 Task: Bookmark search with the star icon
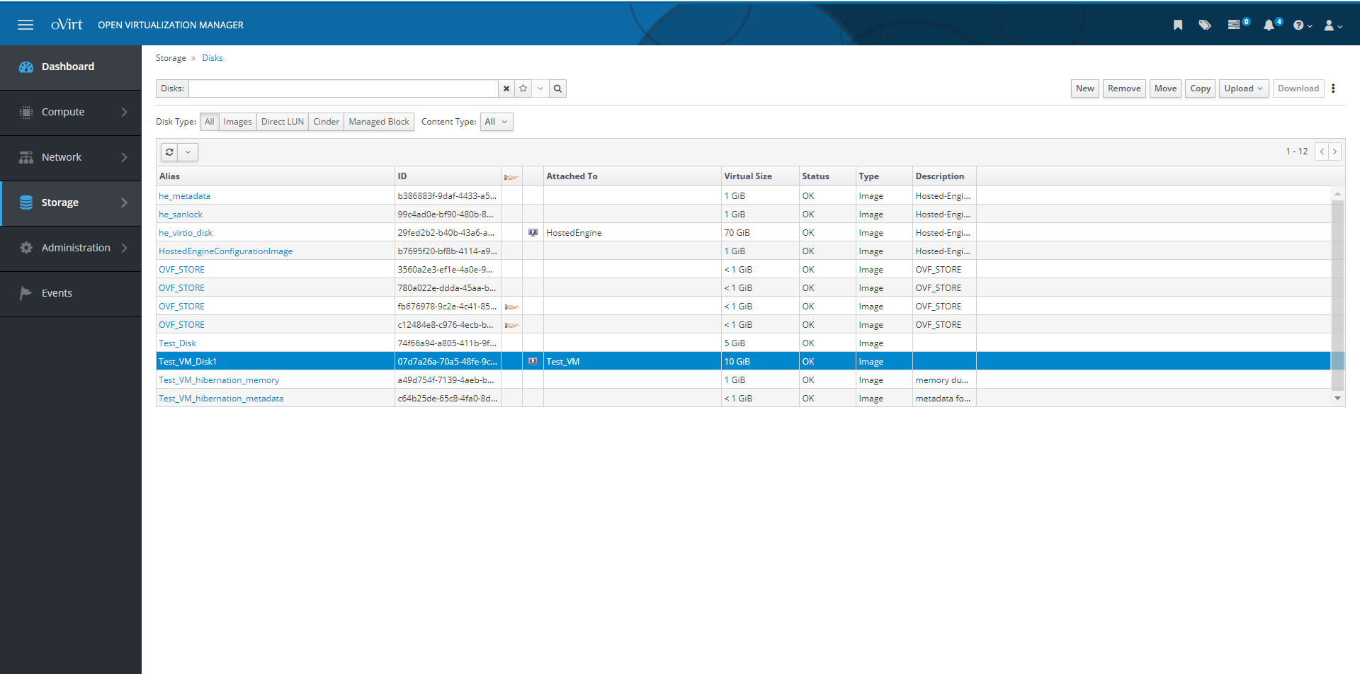[x=523, y=88]
